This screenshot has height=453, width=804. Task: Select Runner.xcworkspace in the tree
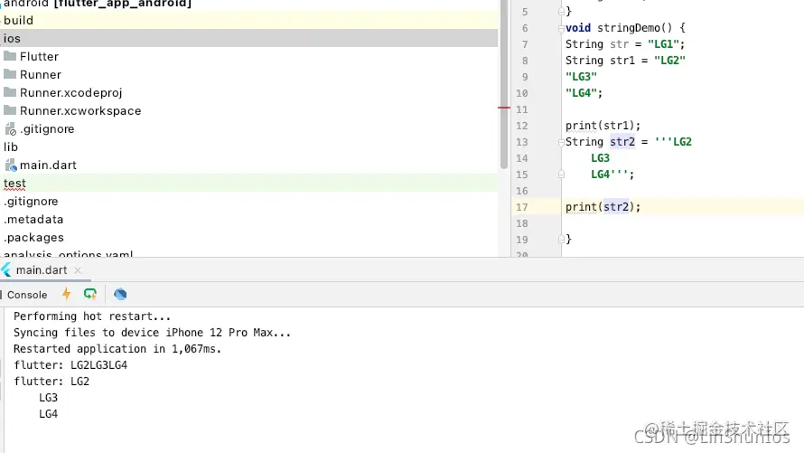pyautogui.click(x=80, y=111)
